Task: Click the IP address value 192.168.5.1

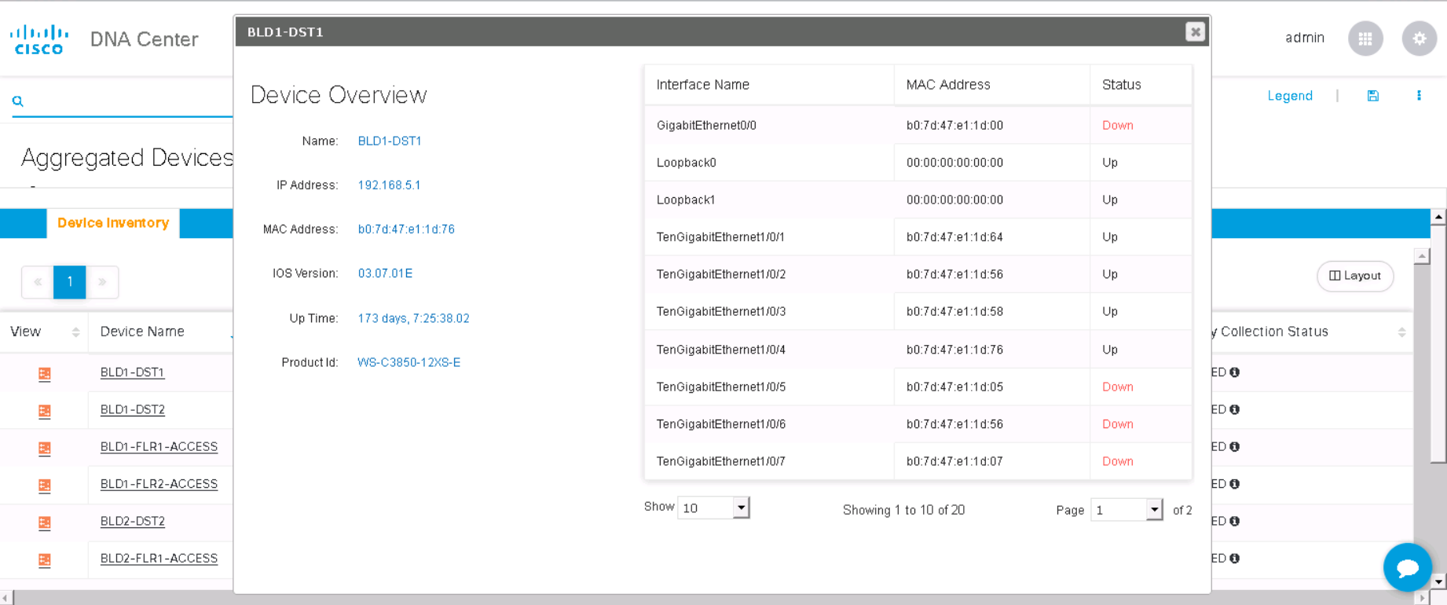Action: [389, 185]
